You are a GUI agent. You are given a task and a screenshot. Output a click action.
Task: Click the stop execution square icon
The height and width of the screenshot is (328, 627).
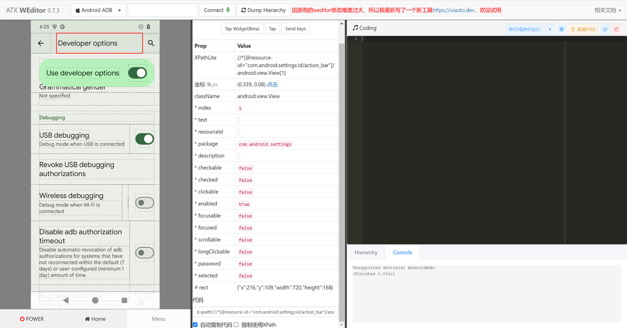tap(561, 29)
